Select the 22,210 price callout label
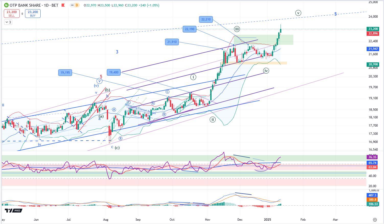This screenshot has height=224, width=384. (206, 19)
